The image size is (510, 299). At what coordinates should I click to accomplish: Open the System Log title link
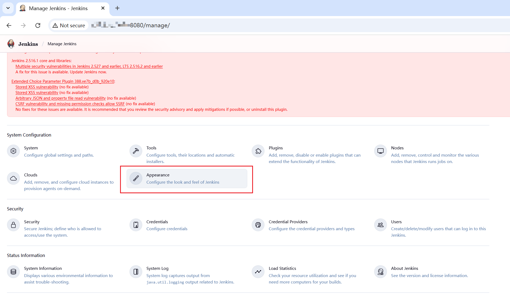pyautogui.click(x=157, y=268)
